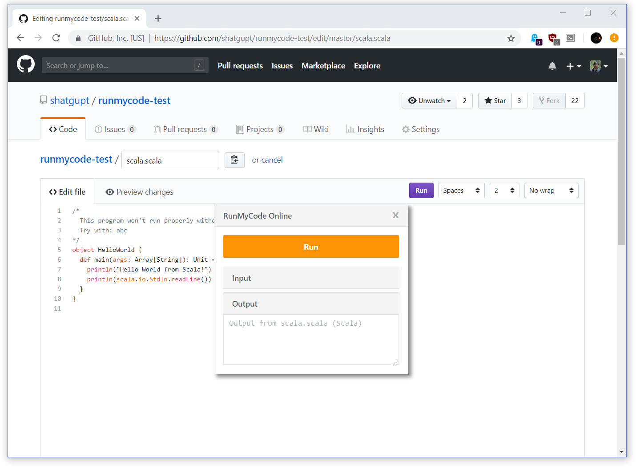Screen dimensions: 636x467
Task: Open the No wrap dropdown
Action: click(551, 190)
